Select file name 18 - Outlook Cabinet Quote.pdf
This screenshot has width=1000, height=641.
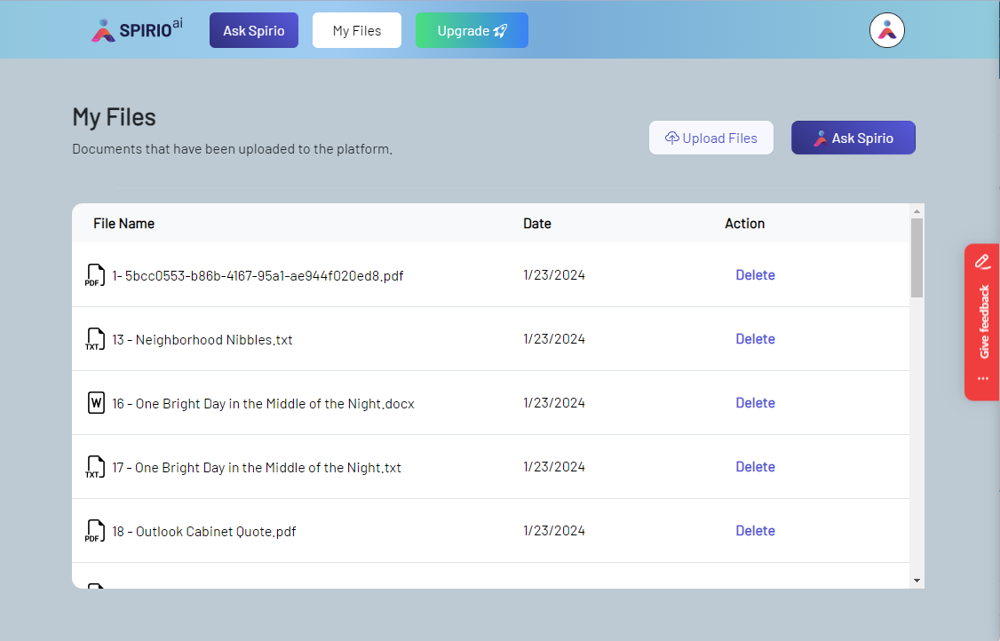tap(204, 531)
